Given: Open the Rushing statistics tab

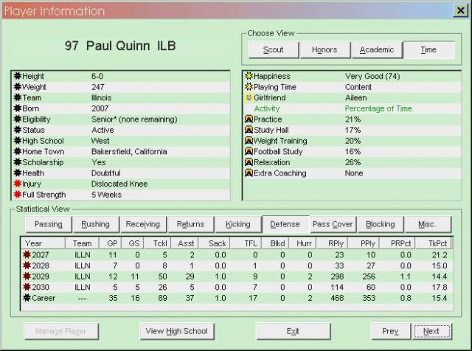Looking at the screenshot, I should tap(96, 224).
